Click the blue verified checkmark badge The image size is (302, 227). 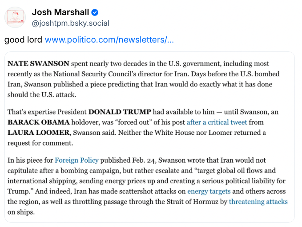pos(95,12)
